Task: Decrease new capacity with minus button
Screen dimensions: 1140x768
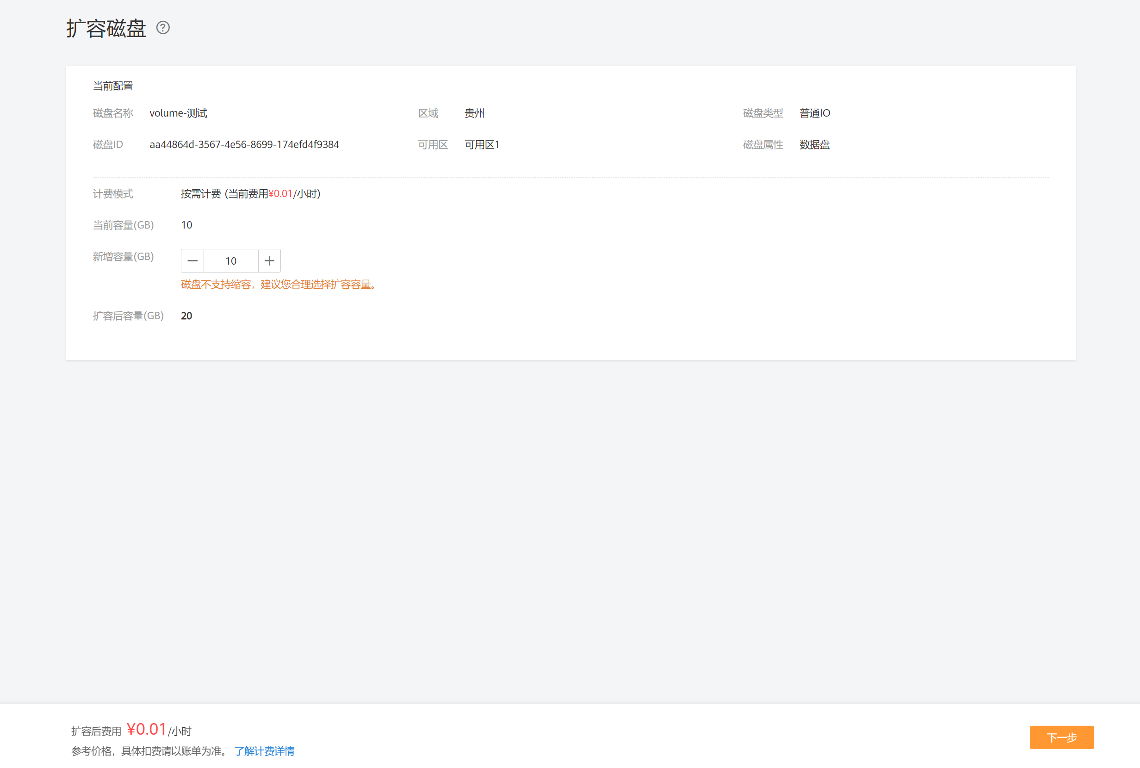Action: [192, 260]
